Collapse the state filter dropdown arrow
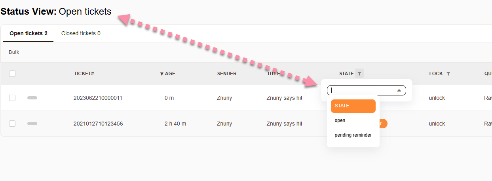 (x=399, y=91)
